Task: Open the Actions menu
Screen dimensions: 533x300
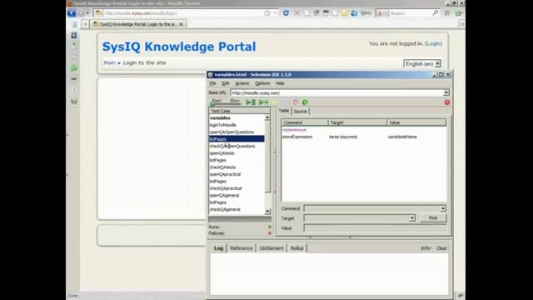Action: point(242,83)
